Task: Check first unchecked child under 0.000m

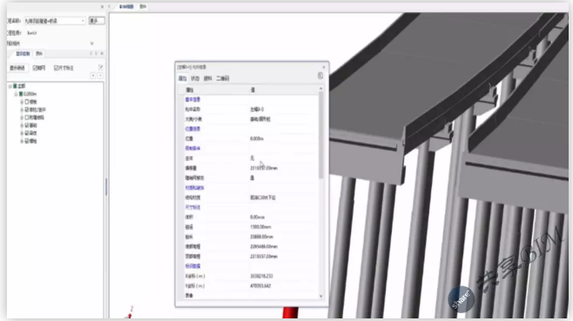Action: [27, 102]
